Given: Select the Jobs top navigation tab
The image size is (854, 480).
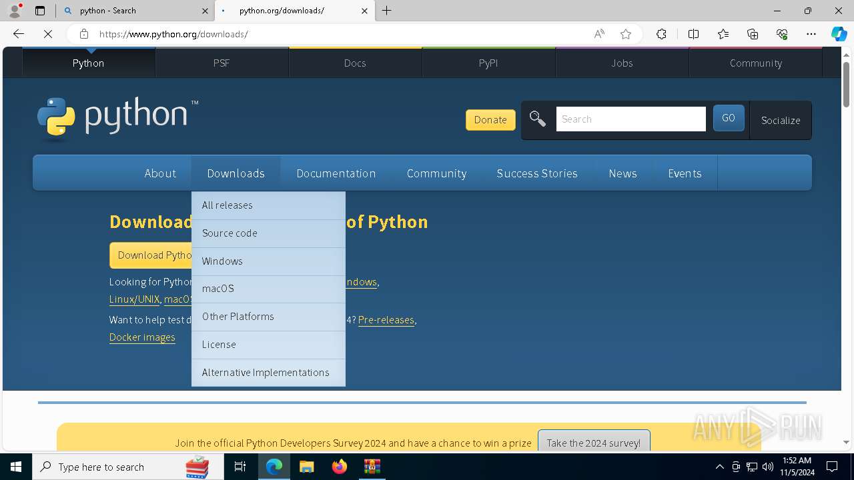Looking at the screenshot, I should [x=622, y=63].
